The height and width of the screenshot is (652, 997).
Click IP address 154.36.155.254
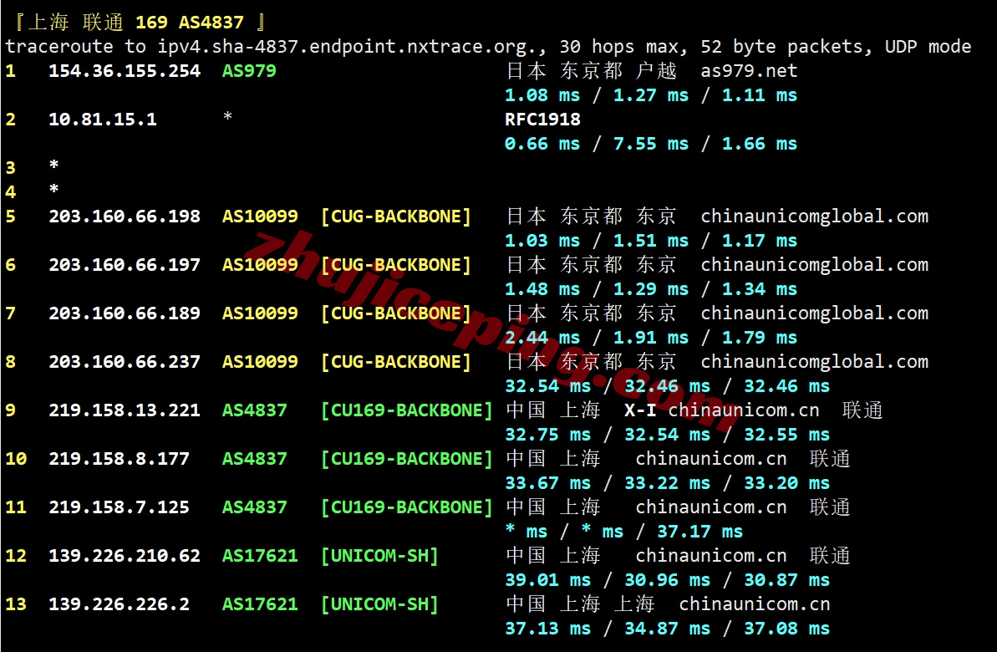click(125, 70)
